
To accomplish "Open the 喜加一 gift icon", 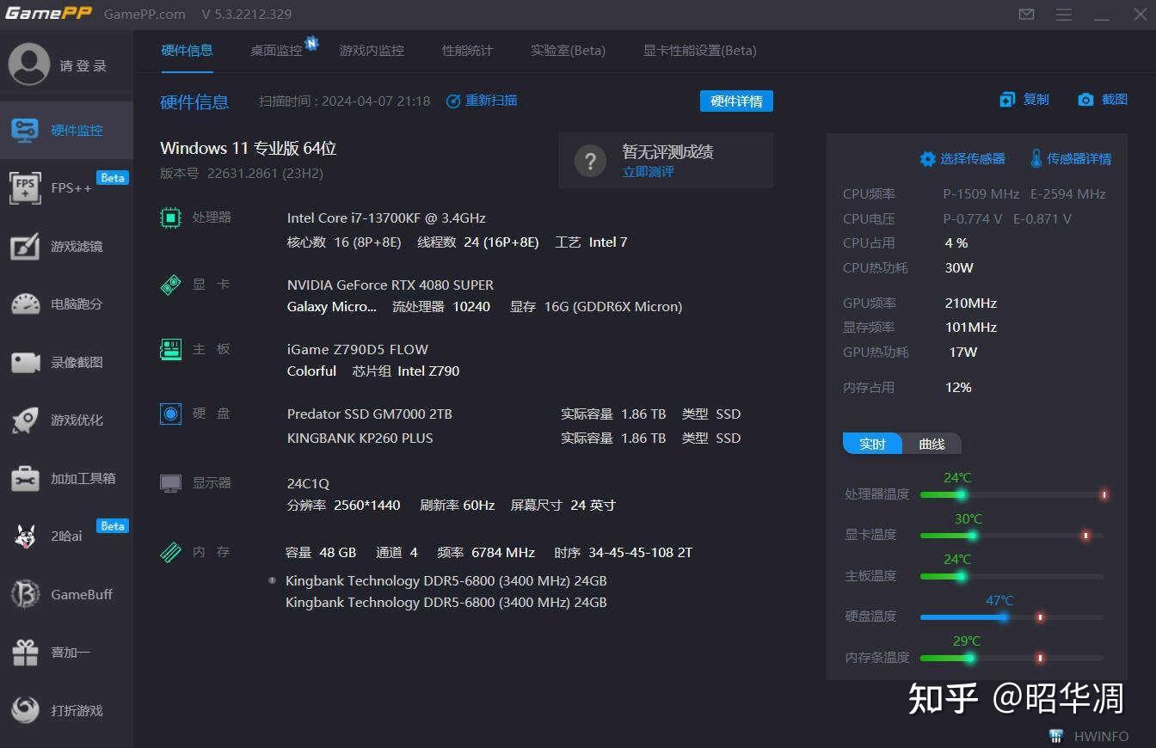I will pos(25,653).
